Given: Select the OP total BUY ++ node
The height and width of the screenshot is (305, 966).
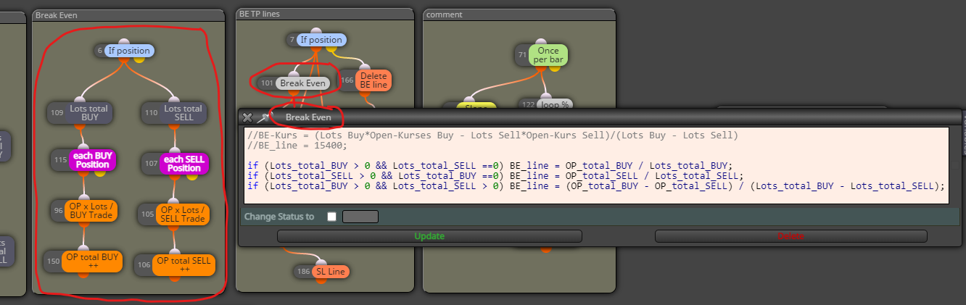Looking at the screenshot, I should 82,262.
